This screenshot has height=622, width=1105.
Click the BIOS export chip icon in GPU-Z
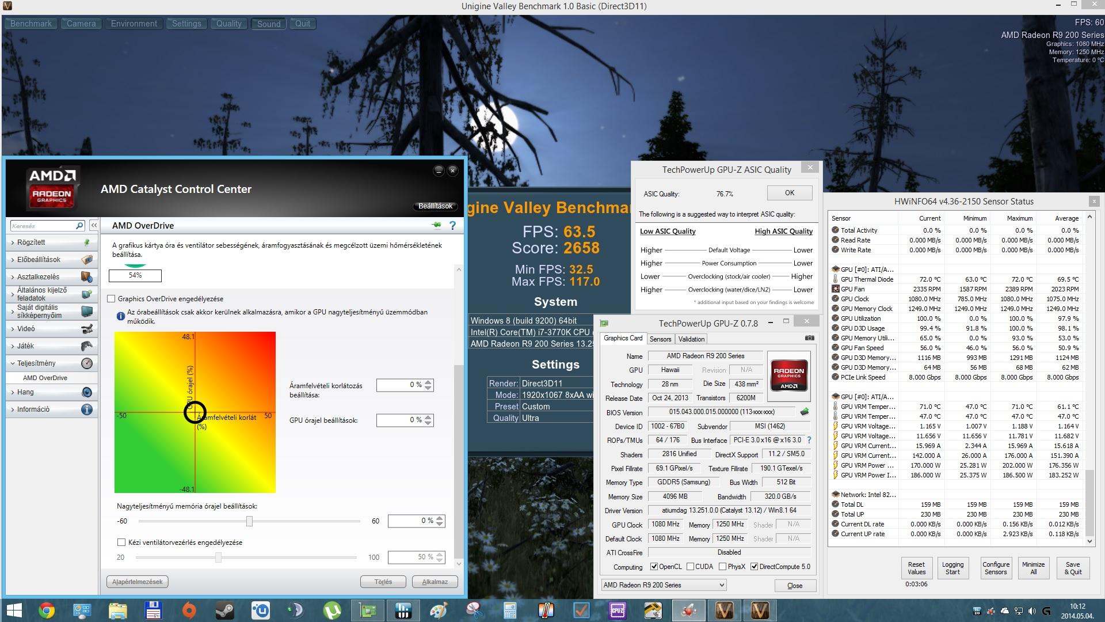pos(805,412)
